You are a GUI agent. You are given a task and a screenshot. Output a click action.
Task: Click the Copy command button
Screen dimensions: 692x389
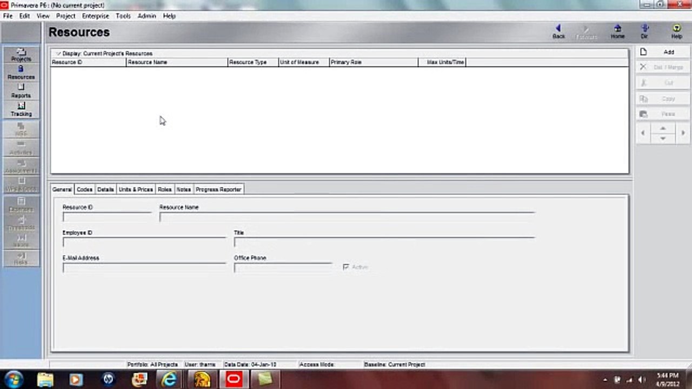click(663, 99)
